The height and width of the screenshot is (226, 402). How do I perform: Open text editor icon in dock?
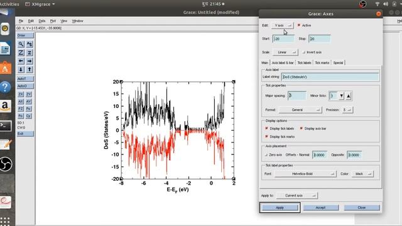pyautogui.click(x=6, y=145)
